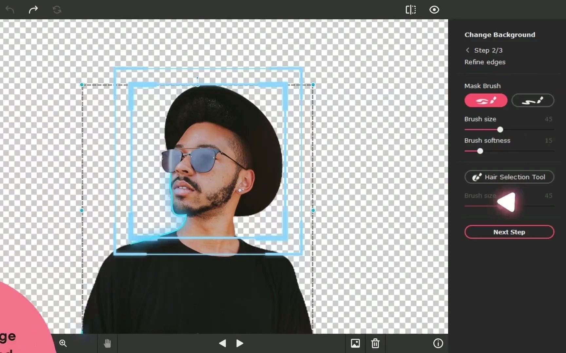Click the right-middle selection handle
Viewport: 566px width, 353px height.
[x=313, y=210]
